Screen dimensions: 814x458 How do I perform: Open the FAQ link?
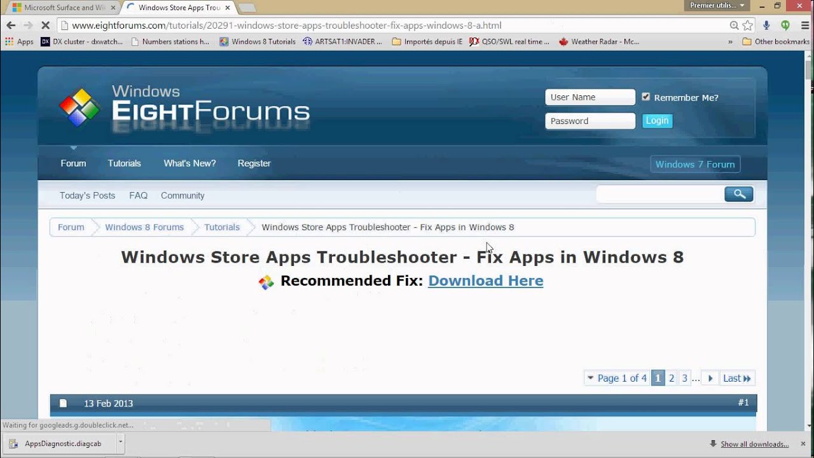[x=138, y=195]
